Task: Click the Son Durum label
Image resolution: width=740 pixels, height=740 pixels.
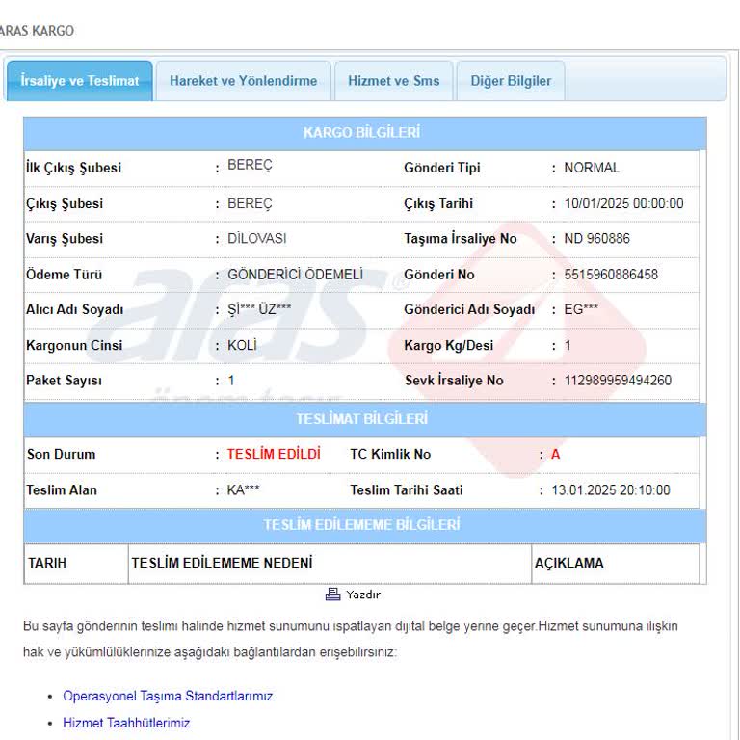Action: 62,454
